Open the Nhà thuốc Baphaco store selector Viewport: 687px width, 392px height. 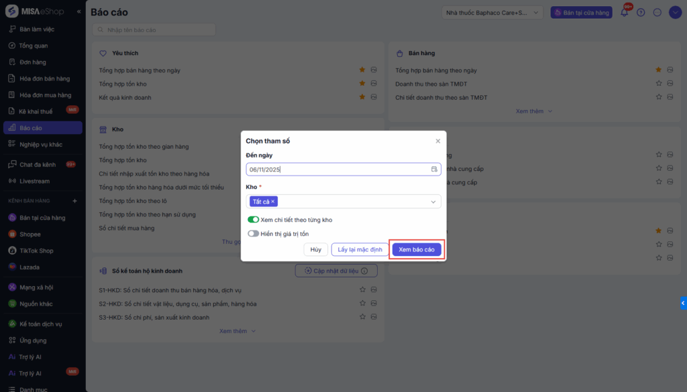click(493, 13)
